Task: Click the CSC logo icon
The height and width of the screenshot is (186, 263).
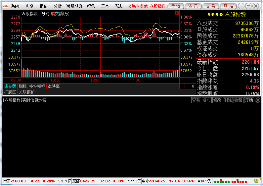Action: click(x=5, y=6)
